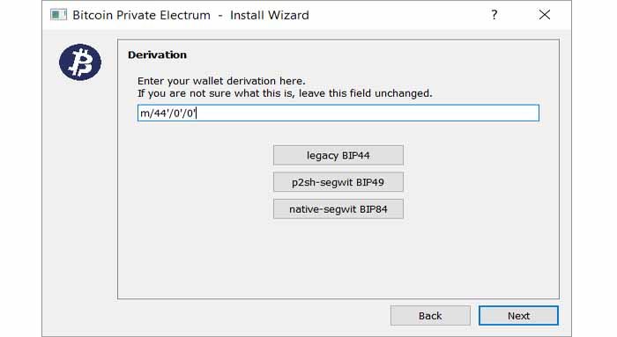
Task: Focus the wallet derivation path field
Action: click(x=338, y=114)
